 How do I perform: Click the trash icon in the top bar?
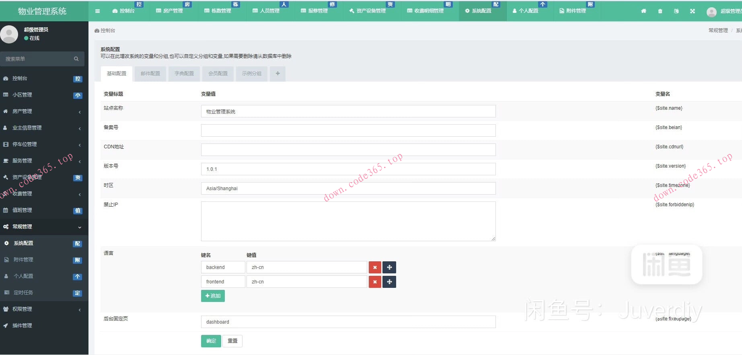pos(660,11)
